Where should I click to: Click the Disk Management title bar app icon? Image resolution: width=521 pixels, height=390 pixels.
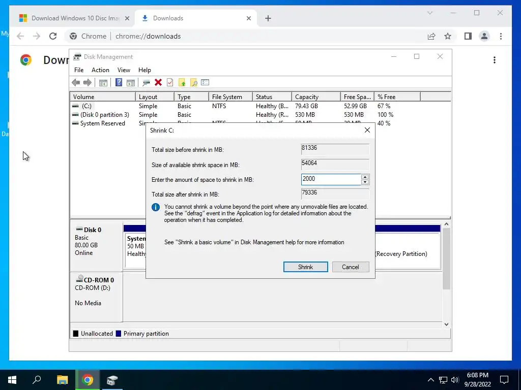(77, 57)
